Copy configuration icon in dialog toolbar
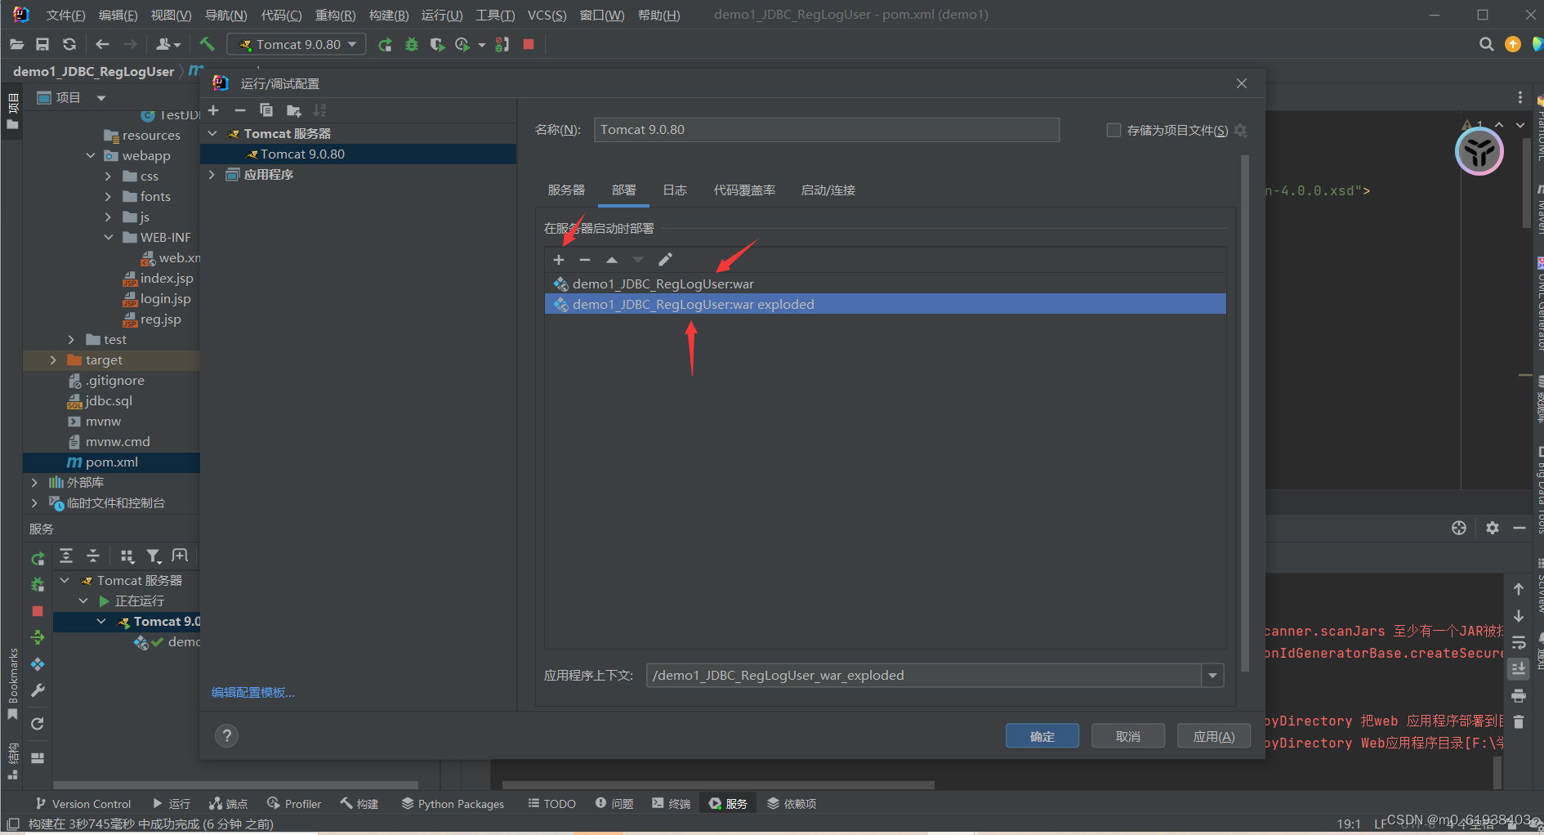The width and height of the screenshot is (1544, 835). pos(266,110)
